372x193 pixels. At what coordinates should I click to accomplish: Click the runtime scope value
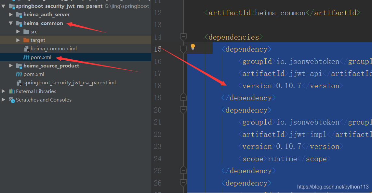[x=282, y=159]
